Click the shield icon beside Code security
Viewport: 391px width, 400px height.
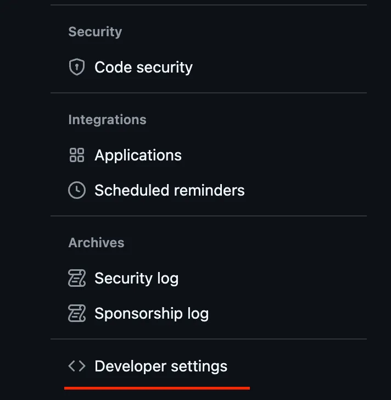pyautogui.click(x=77, y=68)
